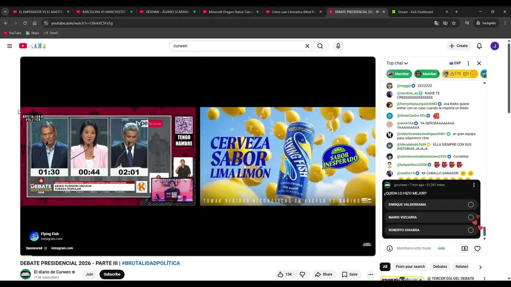Select the All filter chip
Image resolution: width=511 pixels, height=287 pixels.
(x=385, y=267)
